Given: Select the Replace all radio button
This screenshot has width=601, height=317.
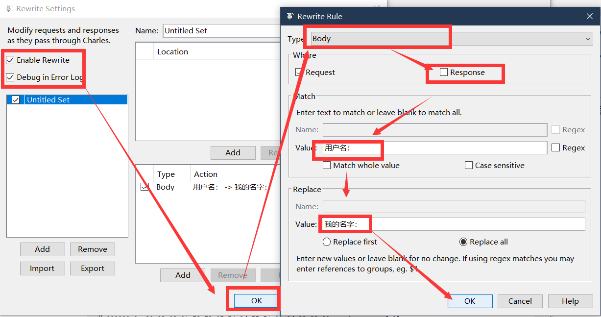Looking at the screenshot, I should point(463,242).
